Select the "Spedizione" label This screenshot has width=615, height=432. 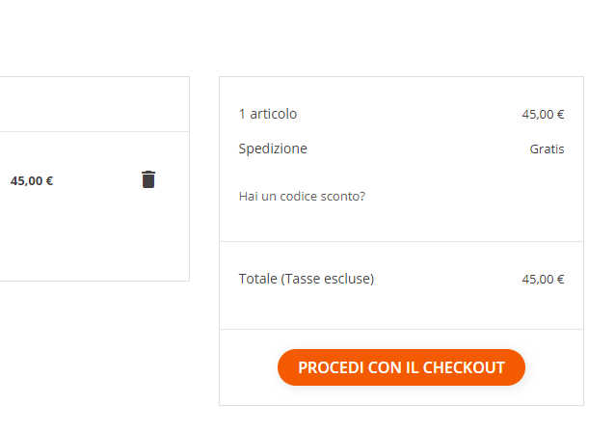[x=273, y=148]
